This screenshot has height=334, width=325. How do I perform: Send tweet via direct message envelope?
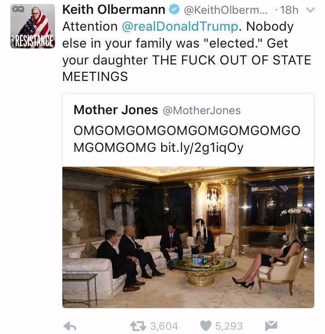click(271, 325)
